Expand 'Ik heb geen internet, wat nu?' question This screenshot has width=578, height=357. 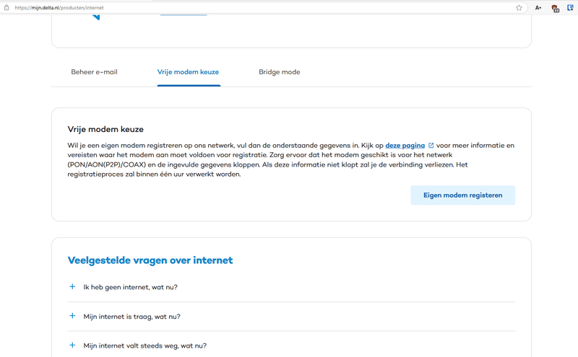pos(130,287)
